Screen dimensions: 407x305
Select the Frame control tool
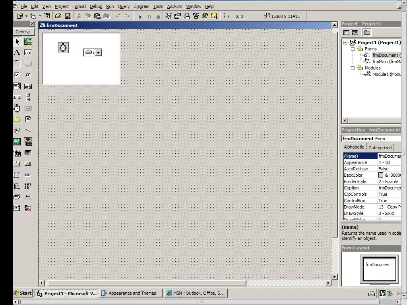click(17, 64)
